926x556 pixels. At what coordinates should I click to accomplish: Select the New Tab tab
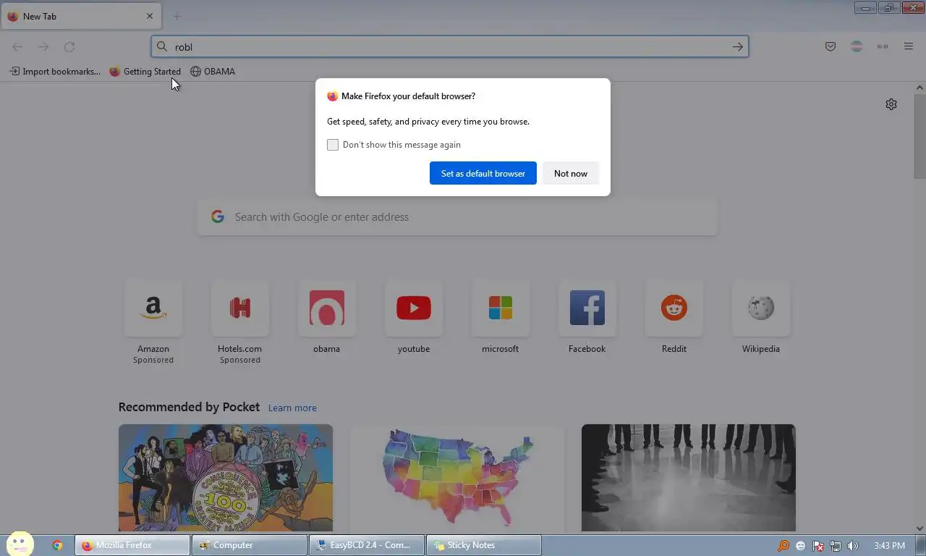click(x=80, y=16)
